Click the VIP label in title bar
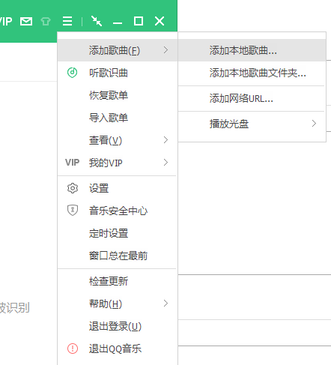The image size is (331, 365). tap(6, 22)
